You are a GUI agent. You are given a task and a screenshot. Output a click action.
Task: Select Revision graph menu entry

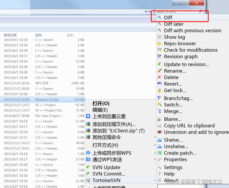pyautogui.click(x=181, y=57)
